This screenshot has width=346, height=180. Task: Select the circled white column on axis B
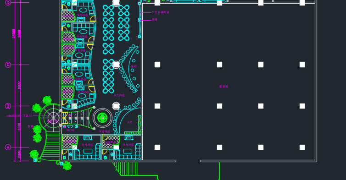[x=116, y=106]
